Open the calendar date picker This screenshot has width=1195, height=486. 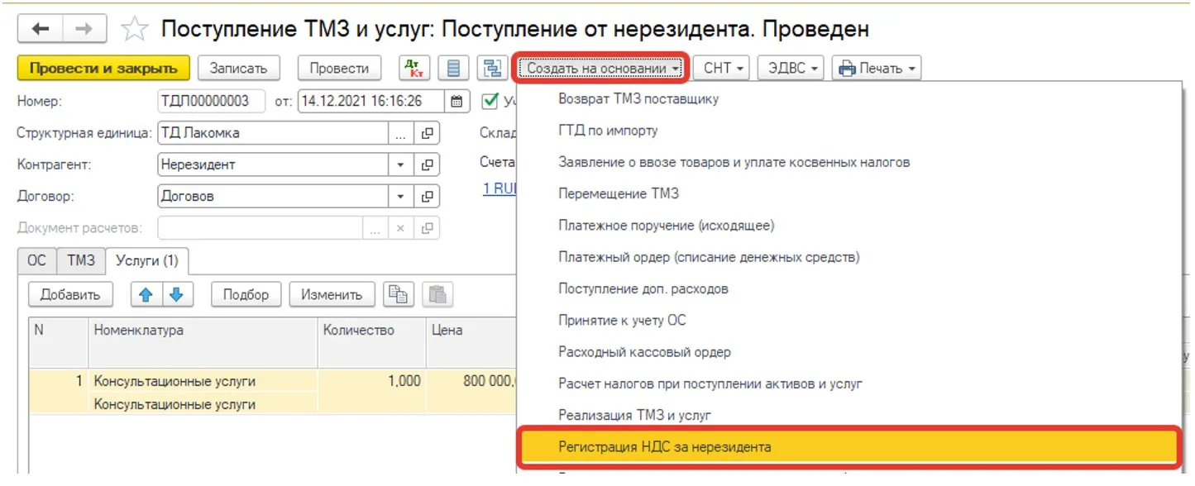tap(456, 102)
